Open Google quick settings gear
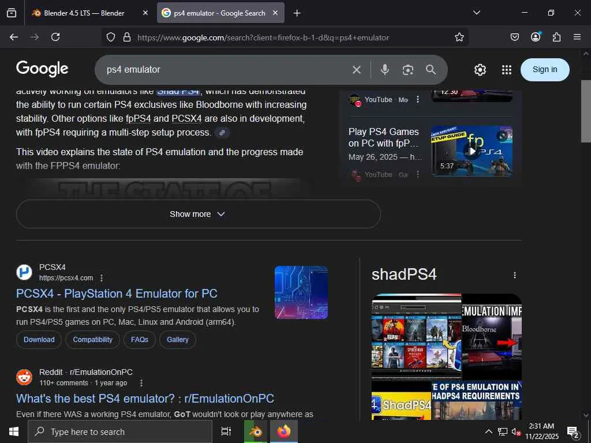Viewport: 591px width, 443px height. click(x=480, y=70)
